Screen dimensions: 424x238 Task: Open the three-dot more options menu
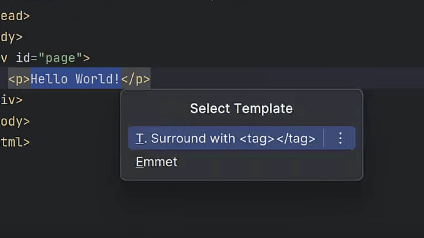pyautogui.click(x=340, y=139)
